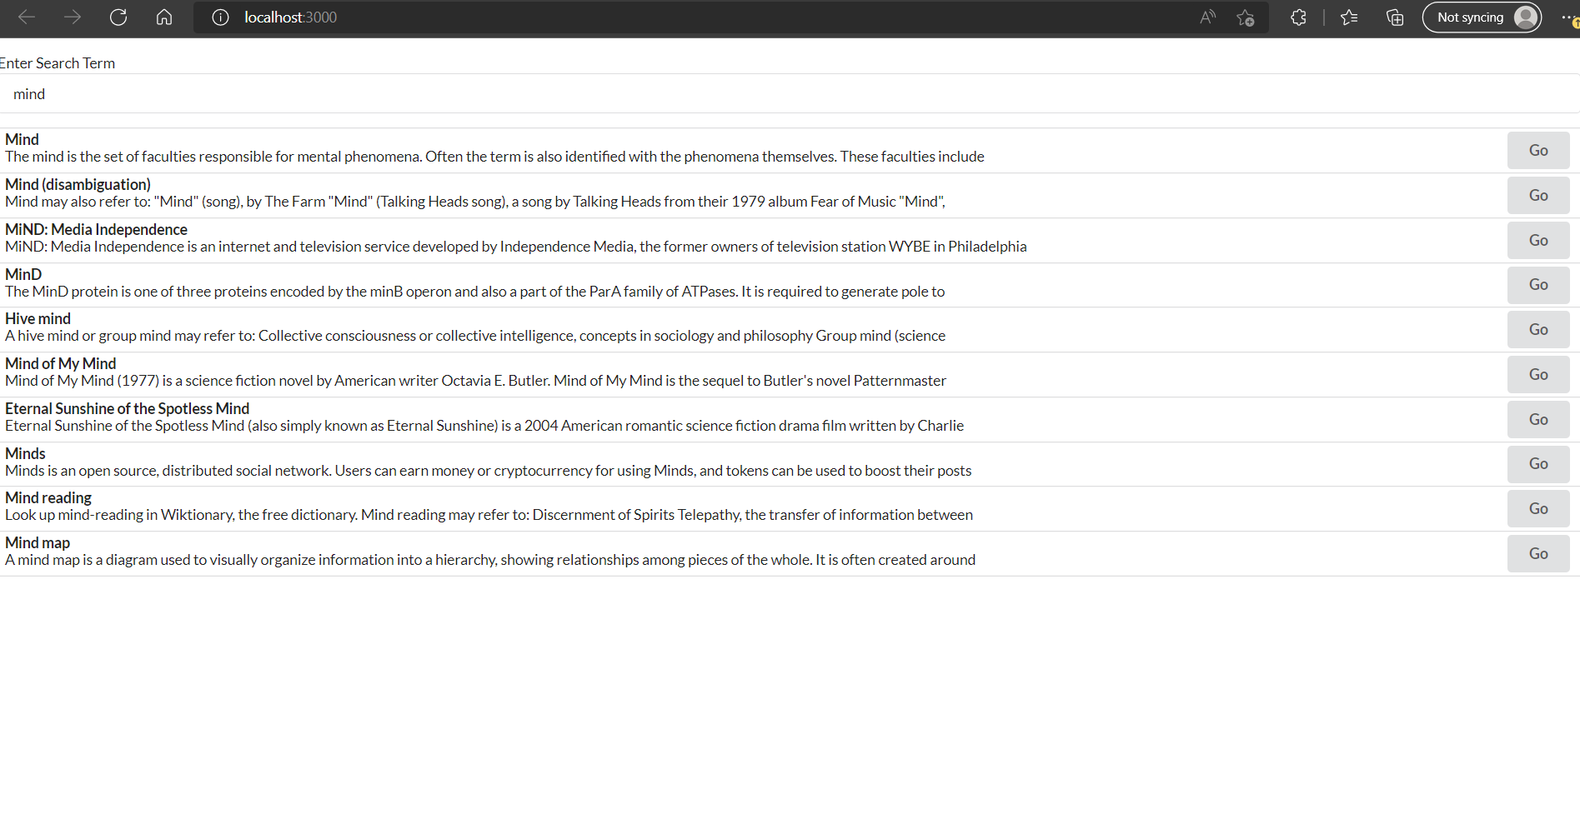The width and height of the screenshot is (1580, 814).
Task: Click Go for Eternal Sunshine of the Spotless Mind
Action: pos(1538,420)
